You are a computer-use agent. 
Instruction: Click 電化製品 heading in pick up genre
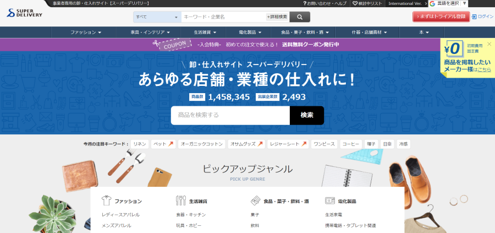[347, 201]
